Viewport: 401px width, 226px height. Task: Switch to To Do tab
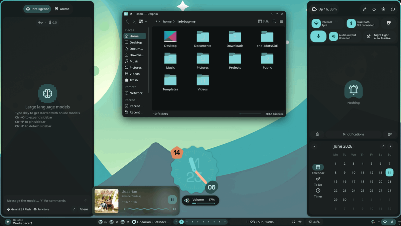tap(318, 181)
